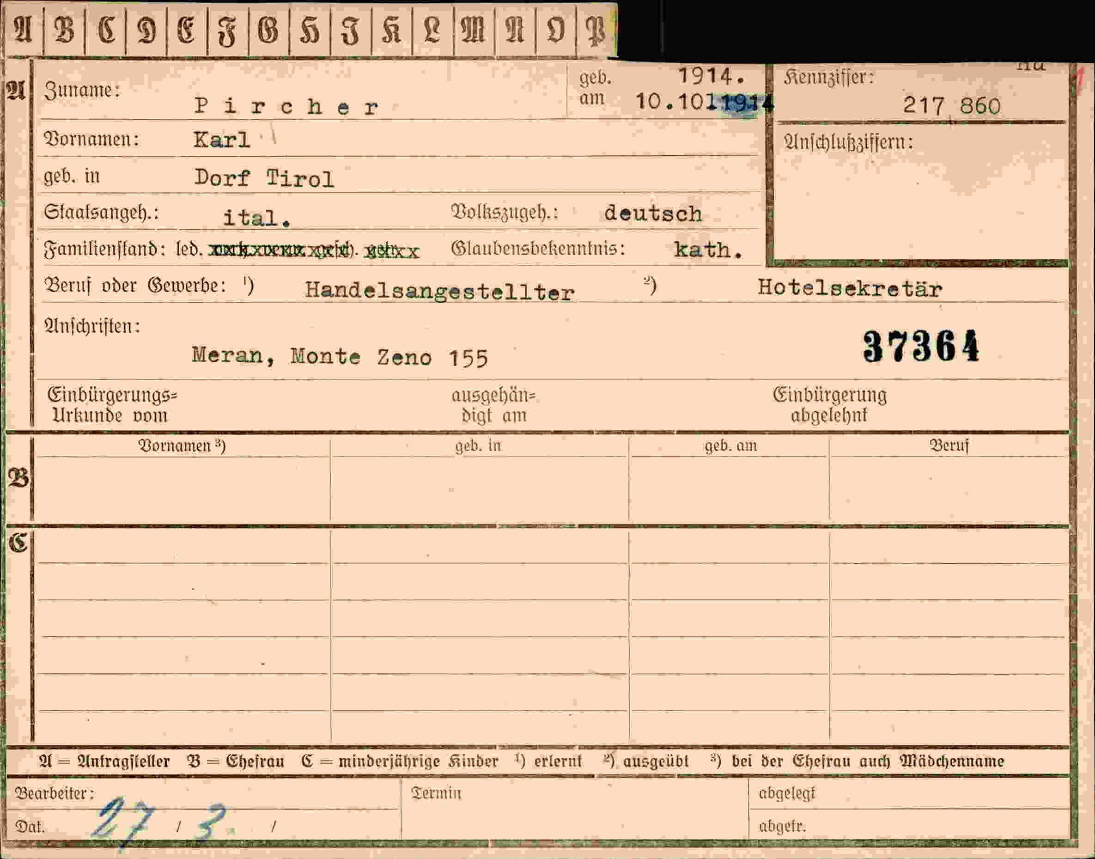Click the 'Zuname:' field label
This screenshot has width=1095, height=859.
[x=82, y=91]
